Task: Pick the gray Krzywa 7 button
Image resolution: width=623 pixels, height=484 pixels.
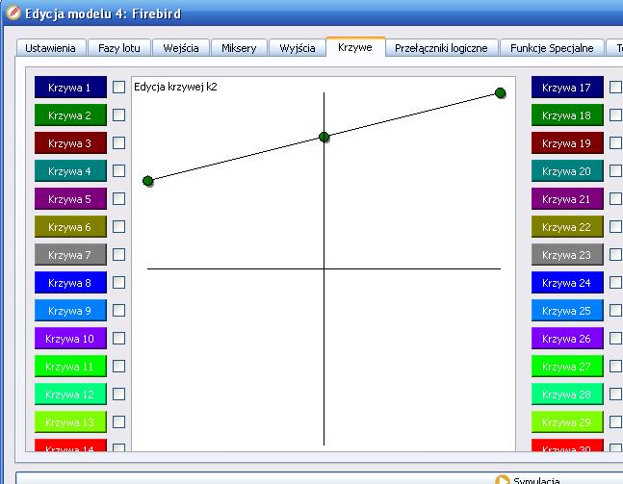Action: tap(70, 254)
